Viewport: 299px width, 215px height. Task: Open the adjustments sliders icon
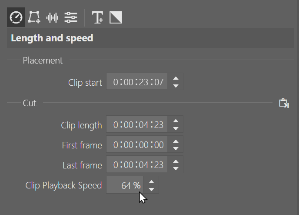pos(71,17)
